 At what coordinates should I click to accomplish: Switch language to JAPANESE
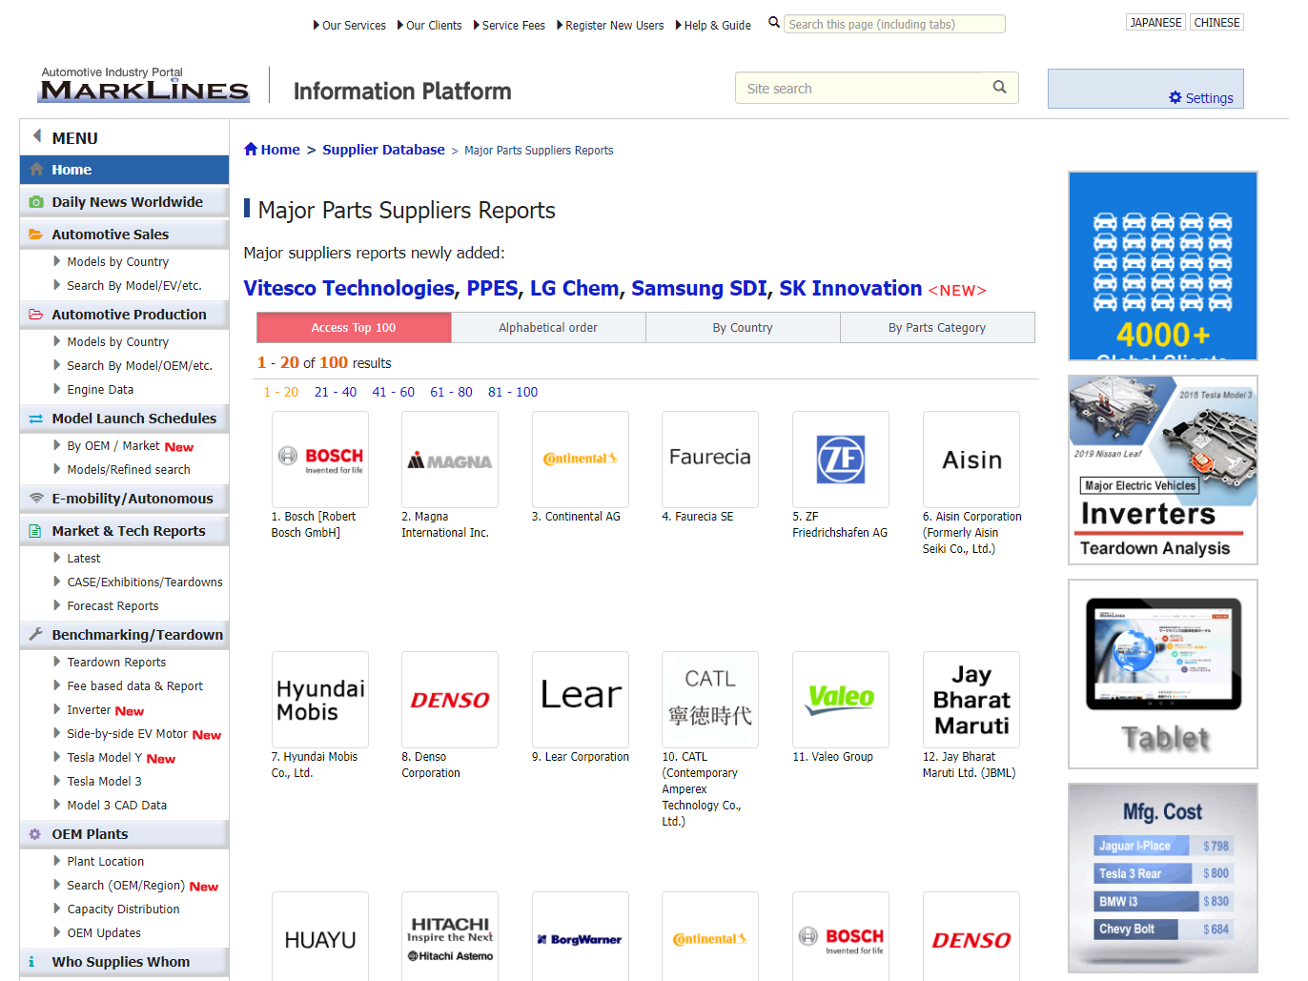point(1155,22)
